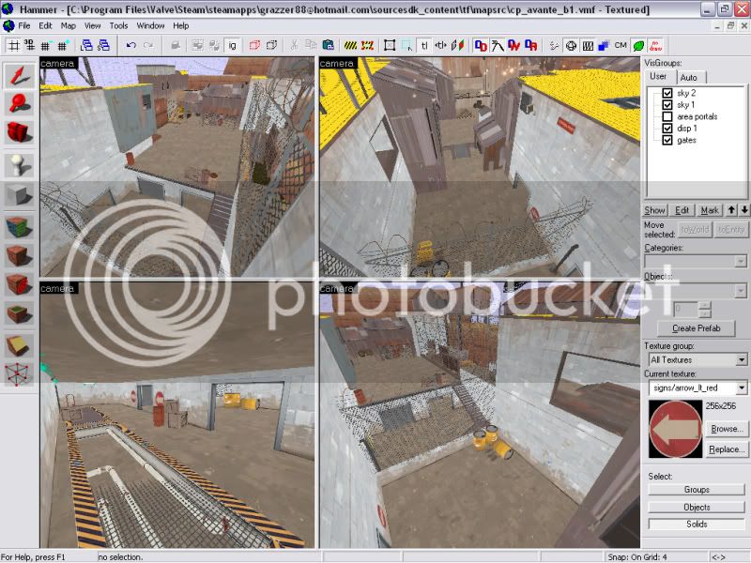
Task: Select the Apply Overlays tool
Action: pos(19,313)
